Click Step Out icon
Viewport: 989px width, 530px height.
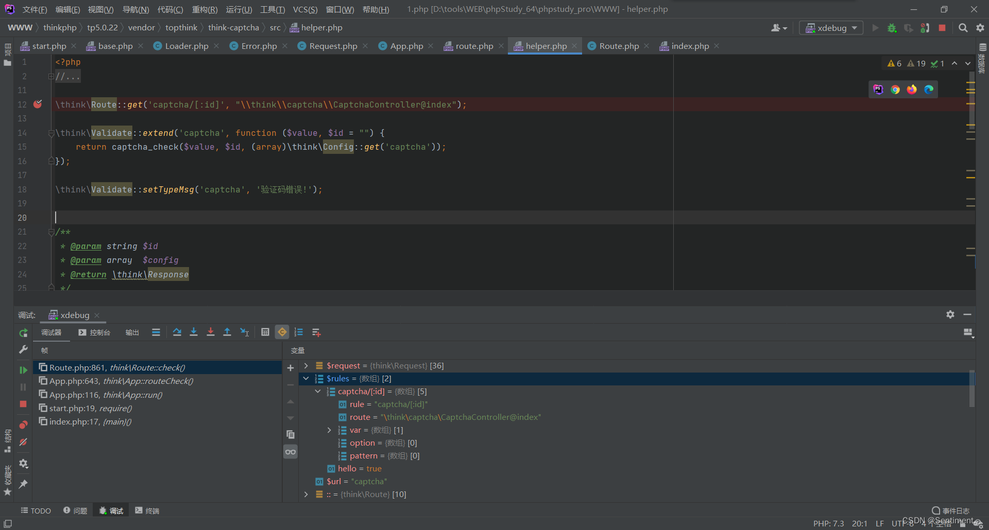tap(227, 332)
